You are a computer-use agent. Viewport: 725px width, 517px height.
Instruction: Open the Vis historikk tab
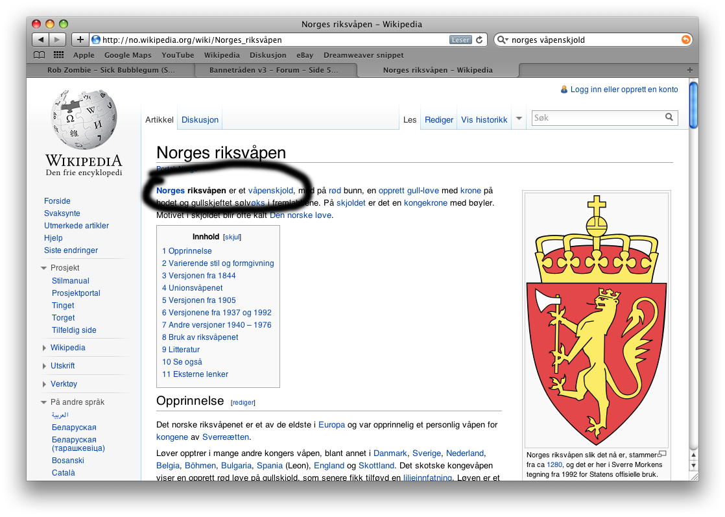coord(484,120)
